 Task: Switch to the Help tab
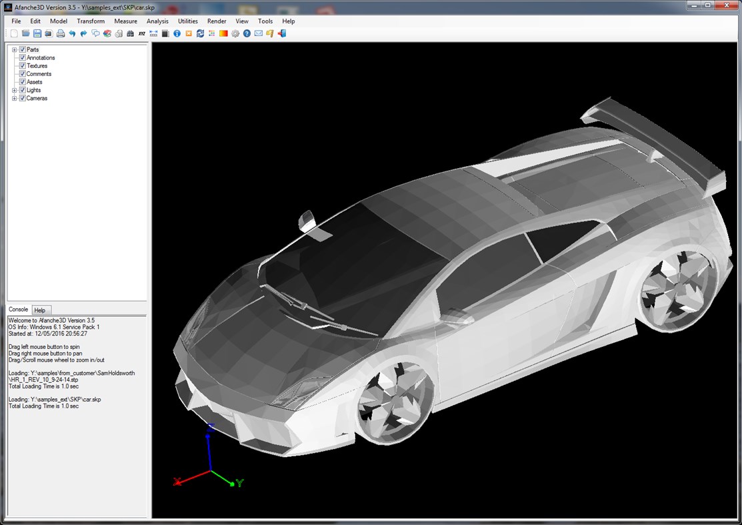[40, 310]
